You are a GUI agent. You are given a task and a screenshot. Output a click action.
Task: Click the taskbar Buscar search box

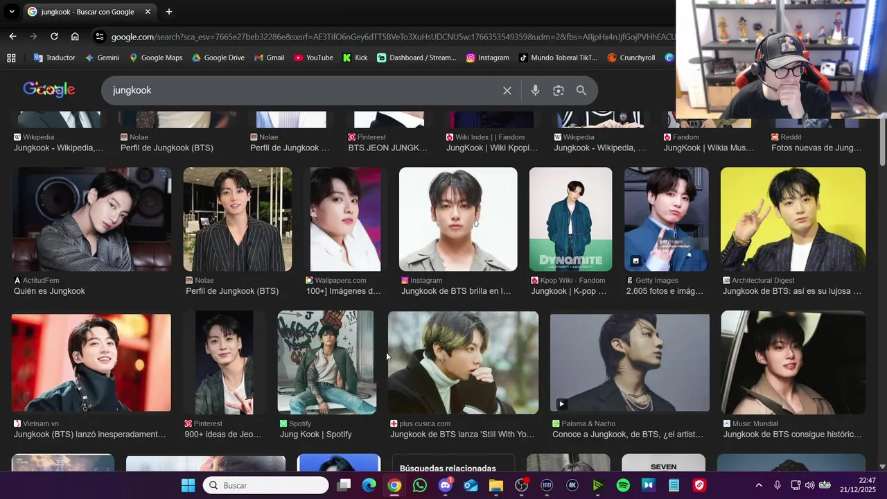point(266,485)
